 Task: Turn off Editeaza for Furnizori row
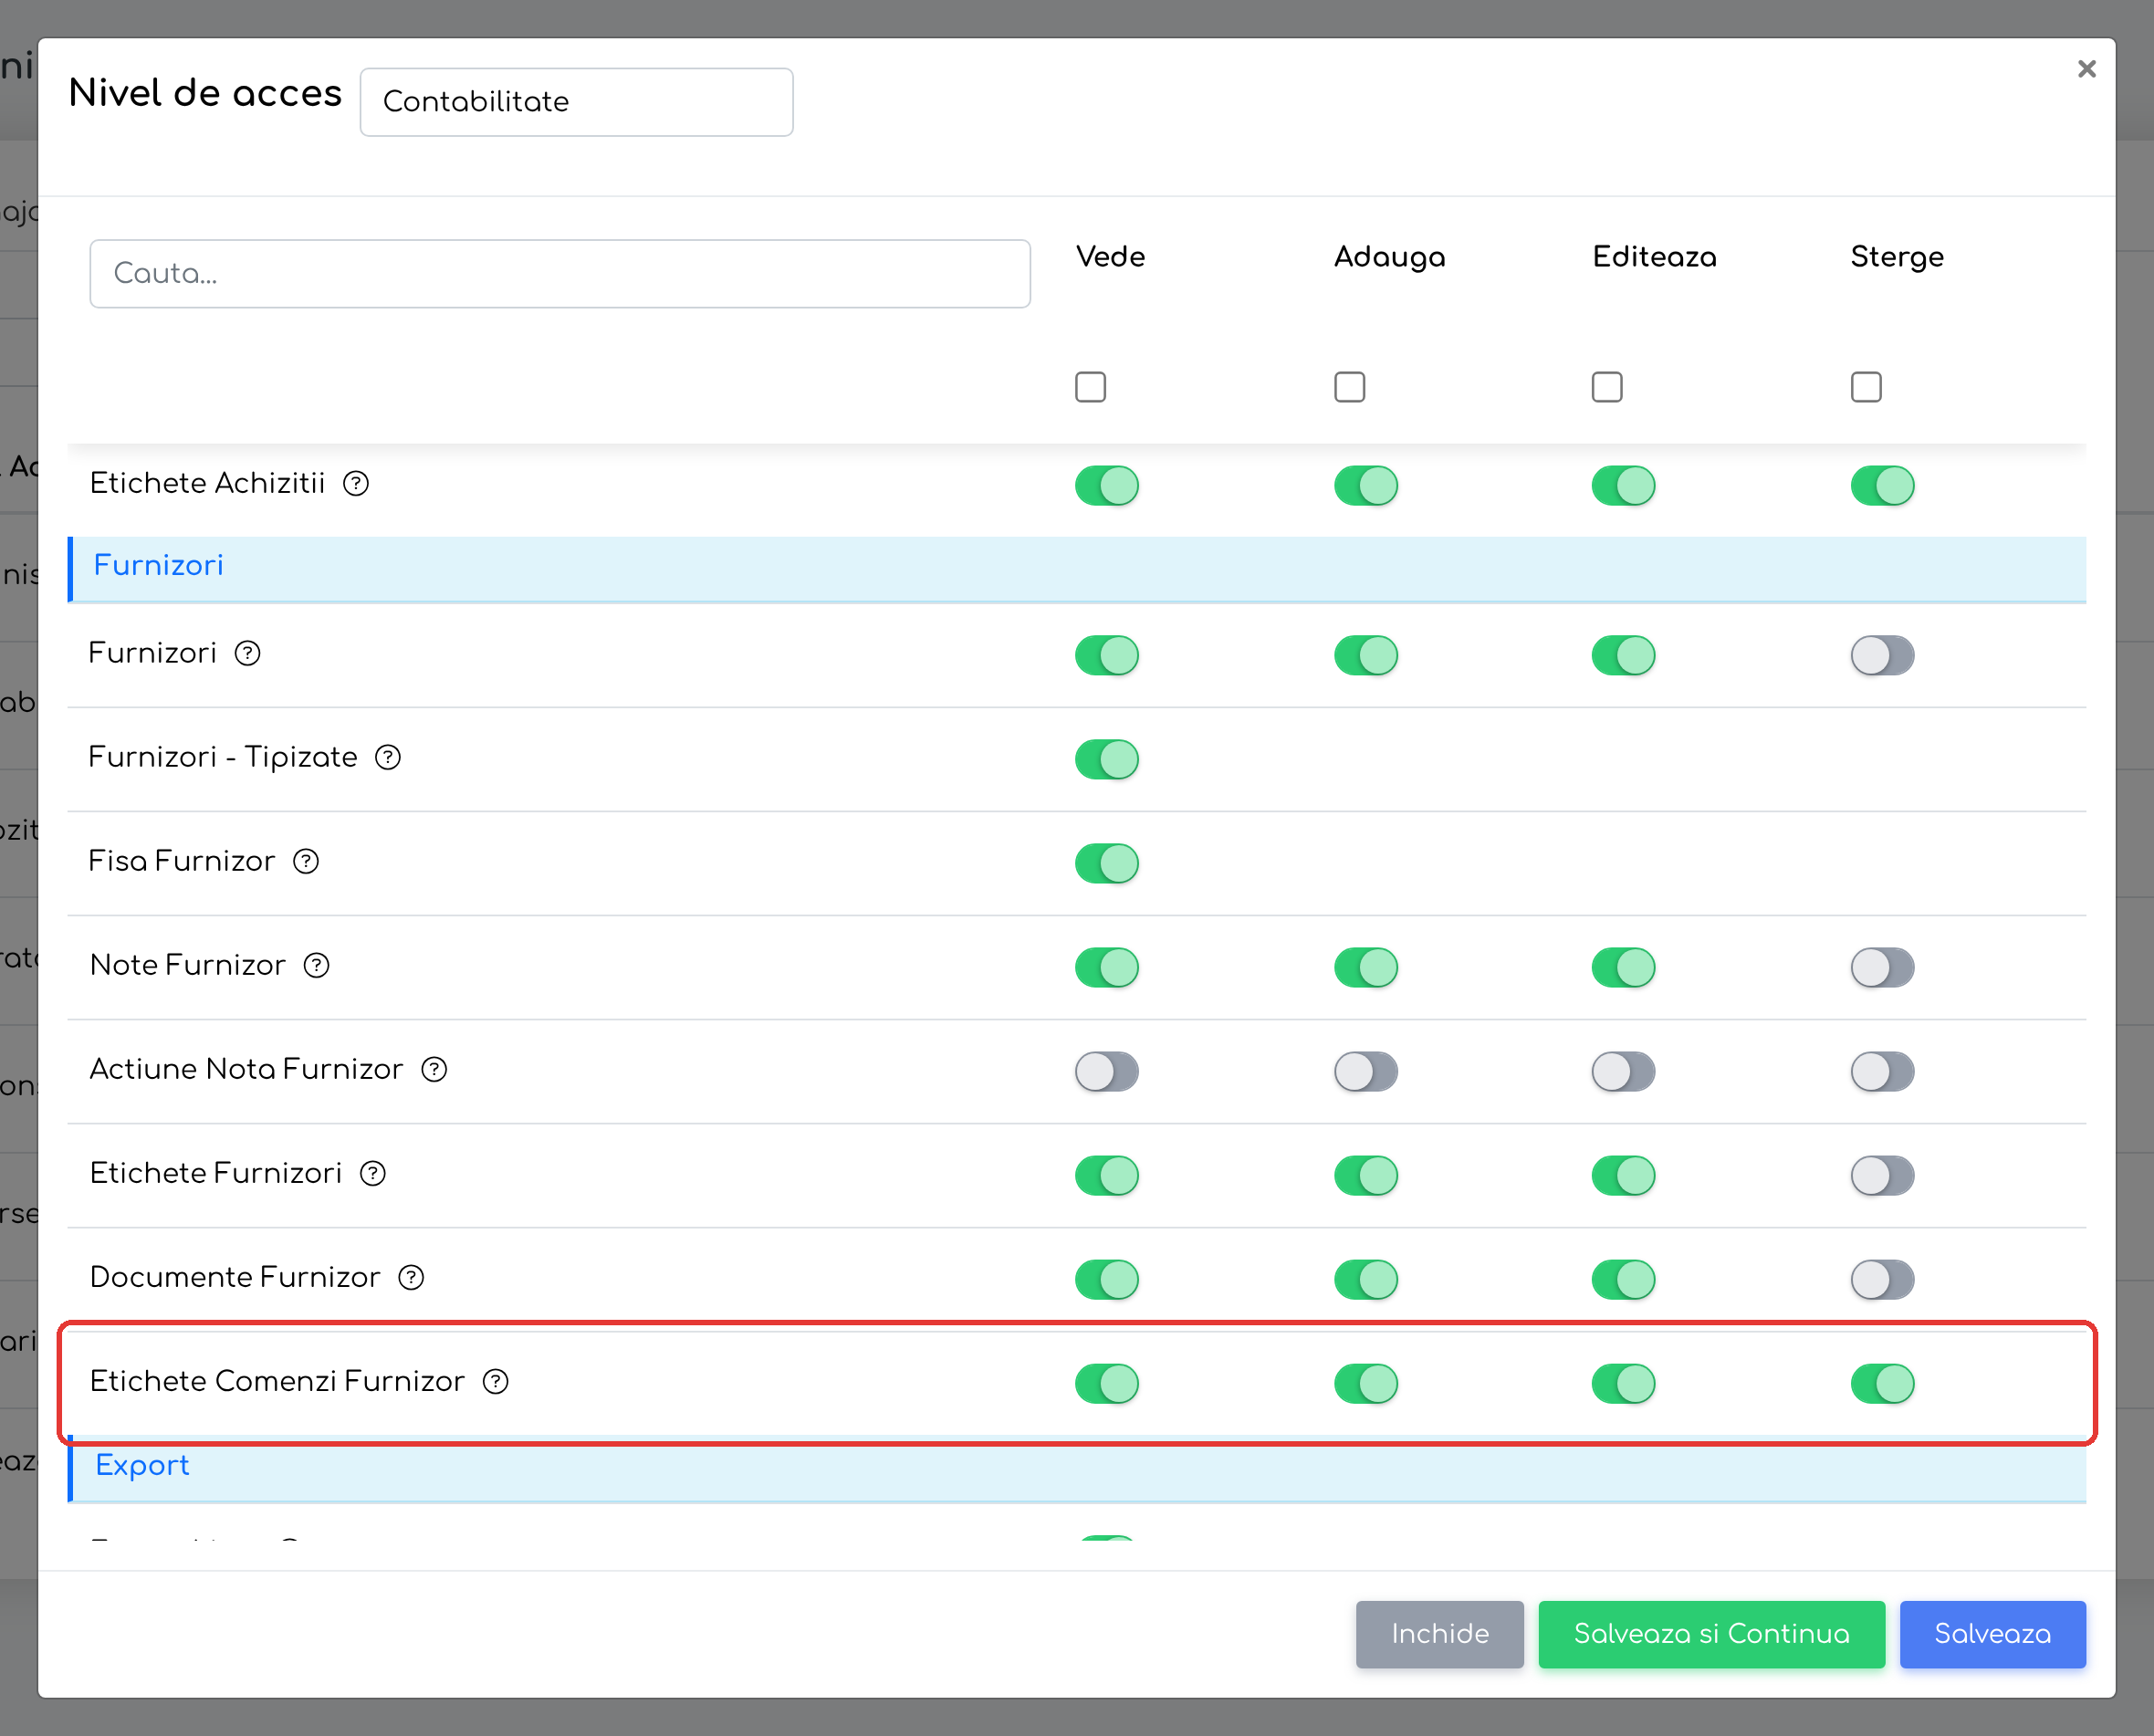(1623, 656)
